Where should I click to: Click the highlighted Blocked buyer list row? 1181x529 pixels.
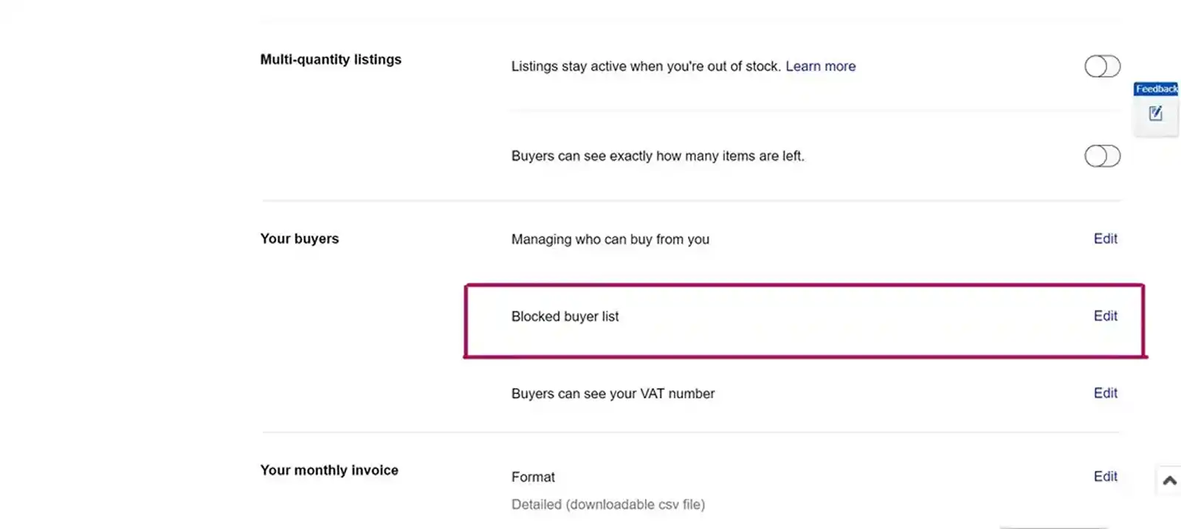coord(805,320)
